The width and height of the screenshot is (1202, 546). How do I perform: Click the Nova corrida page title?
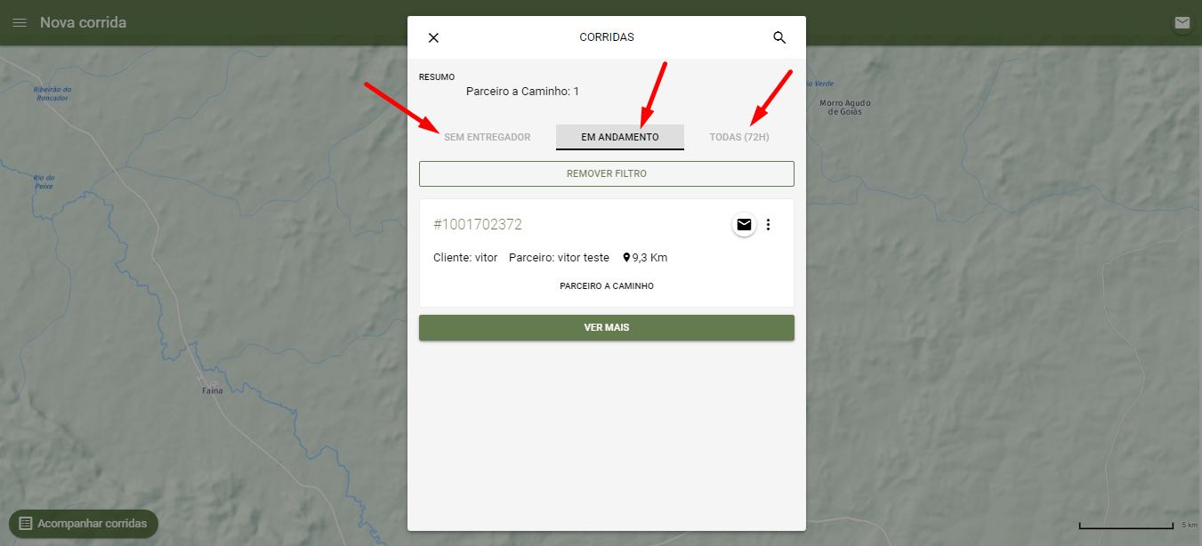[x=83, y=22]
